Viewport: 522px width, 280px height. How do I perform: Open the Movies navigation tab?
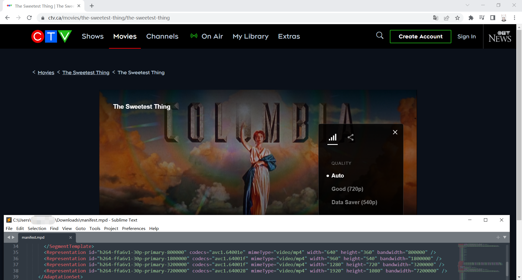click(125, 36)
